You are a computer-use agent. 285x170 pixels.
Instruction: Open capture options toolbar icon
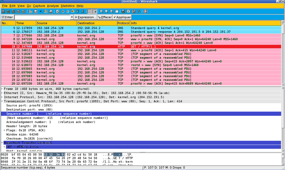pyautogui.click(x=9, y=11)
